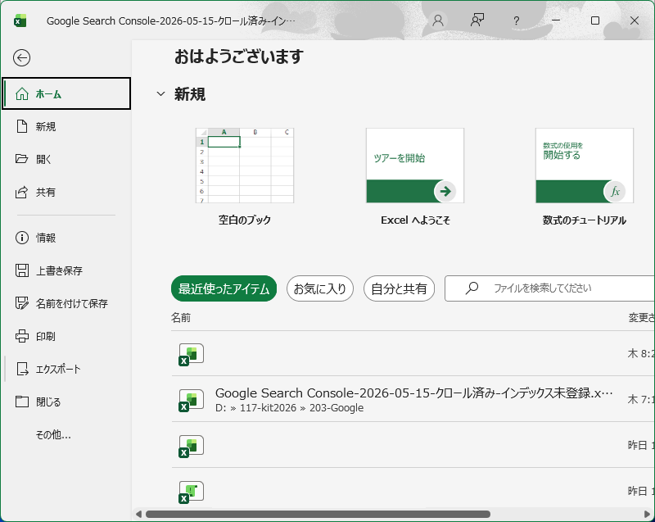Select the 最近使ったアイテム filter
This screenshot has width=655, height=522.
224,288
